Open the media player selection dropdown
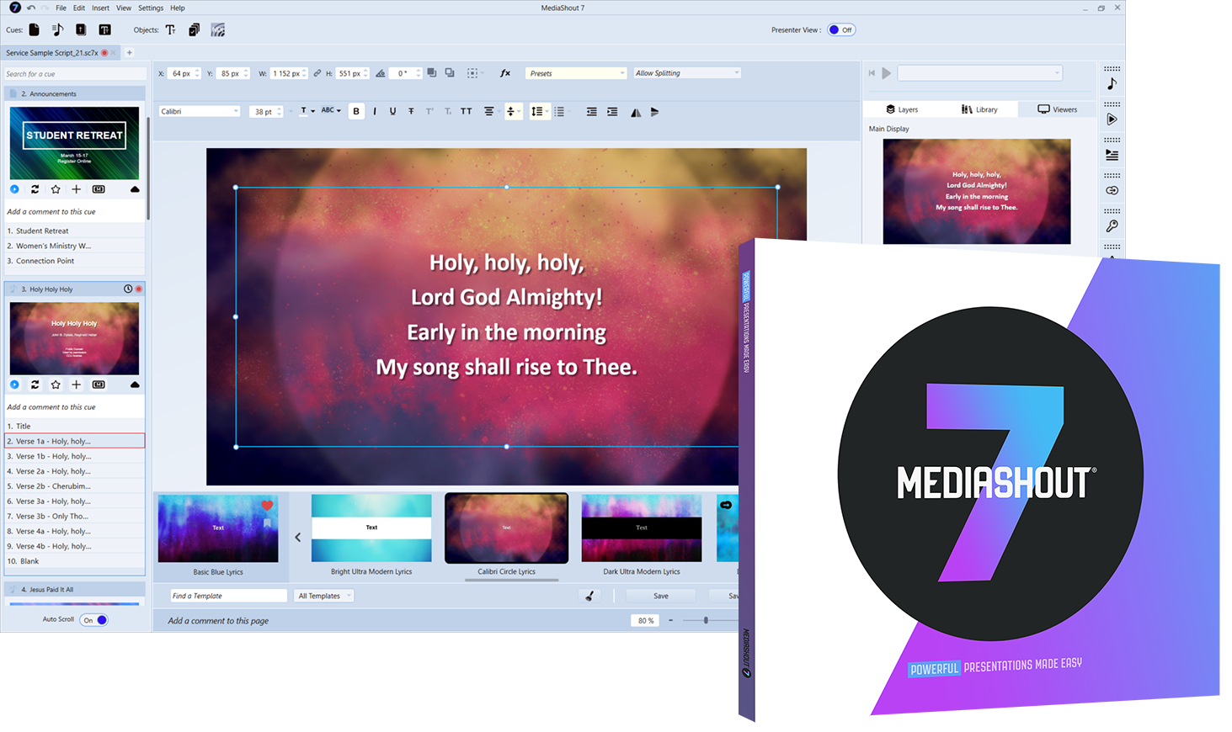 point(979,73)
